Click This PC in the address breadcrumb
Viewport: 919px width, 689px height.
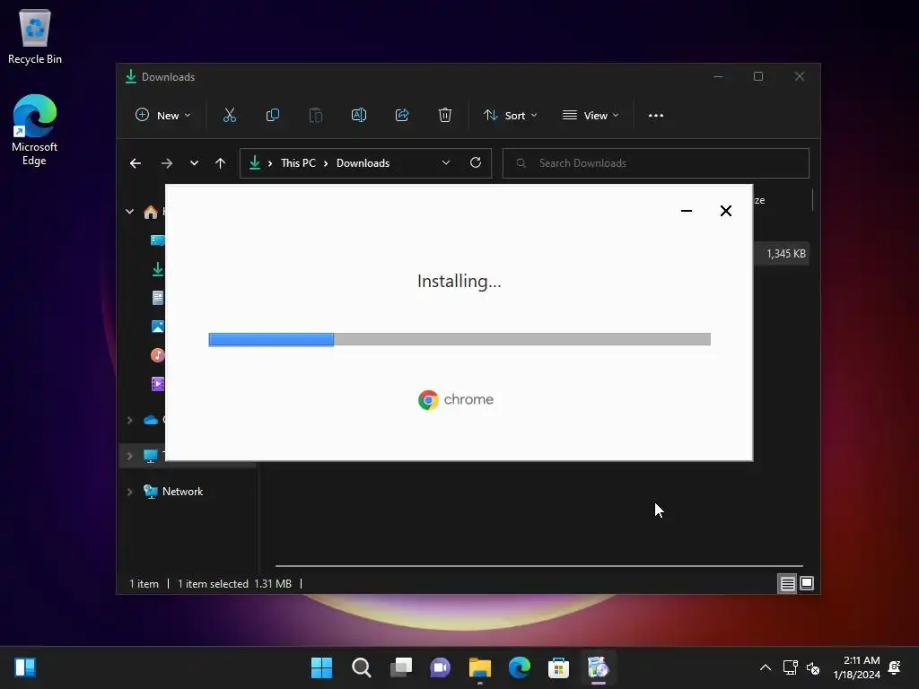tap(298, 163)
